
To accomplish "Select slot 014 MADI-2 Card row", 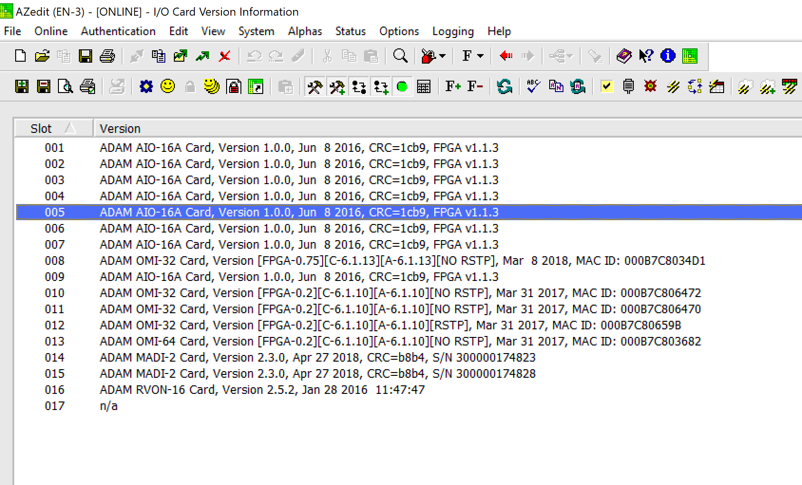I will 409,357.
